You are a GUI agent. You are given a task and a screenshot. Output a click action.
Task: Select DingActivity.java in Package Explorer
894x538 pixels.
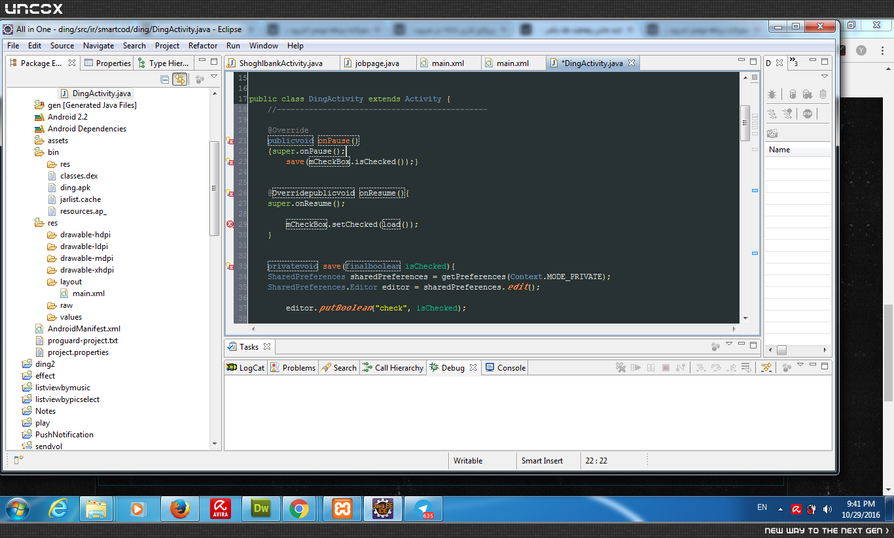click(x=96, y=93)
